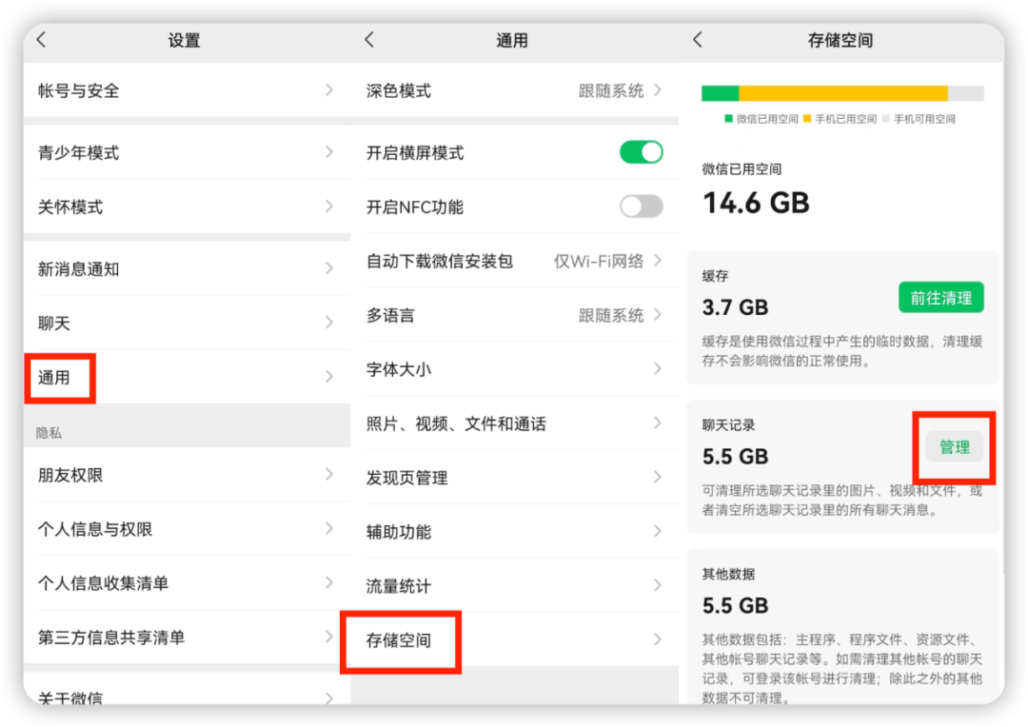Expand chevron beside 聊天
1028x727 pixels.
click(x=329, y=323)
